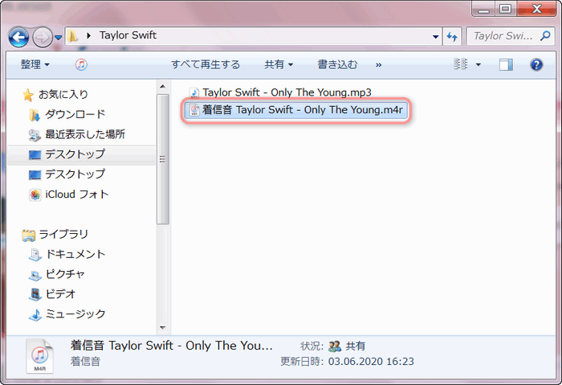Open the 整理 menu
The image size is (562, 385).
35,64
